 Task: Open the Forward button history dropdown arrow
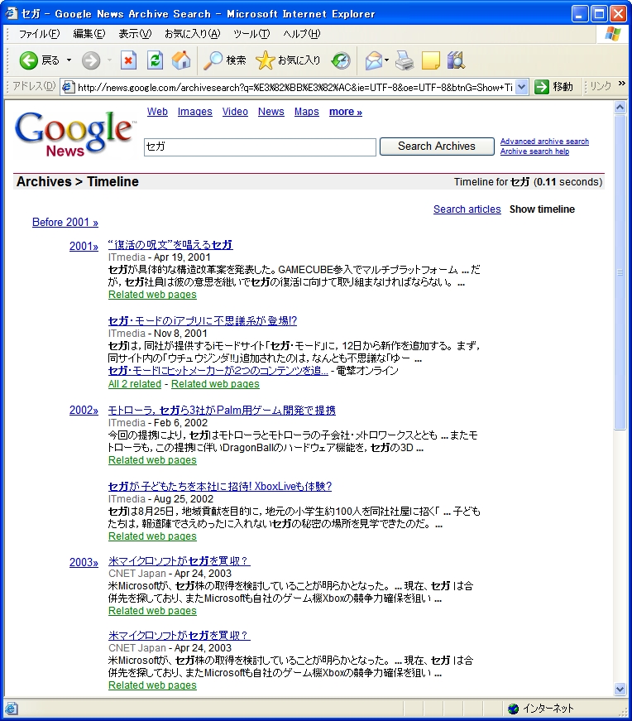point(109,60)
